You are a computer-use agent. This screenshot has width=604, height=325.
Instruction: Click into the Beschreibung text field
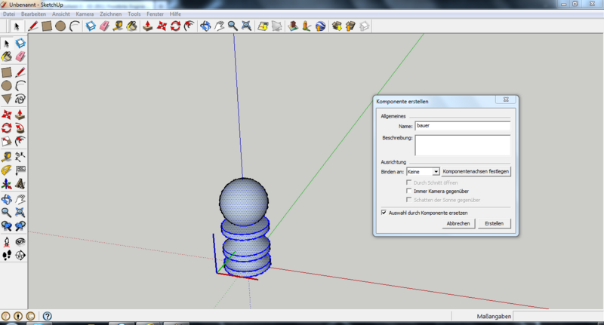[462, 145]
